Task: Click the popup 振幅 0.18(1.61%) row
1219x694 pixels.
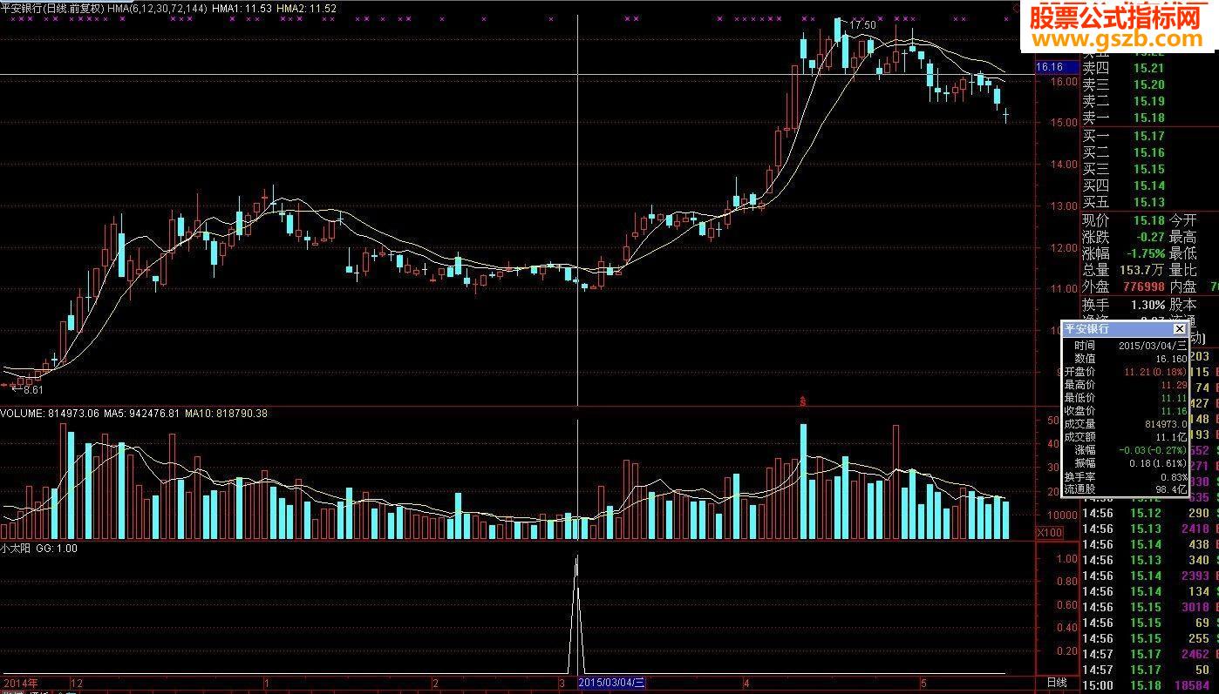Action: (1125, 463)
